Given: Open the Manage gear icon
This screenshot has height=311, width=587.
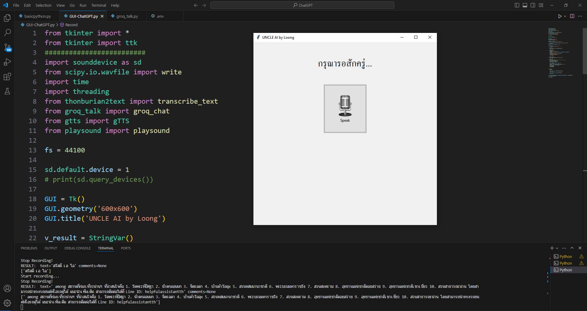Looking at the screenshot, I should (7, 303).
